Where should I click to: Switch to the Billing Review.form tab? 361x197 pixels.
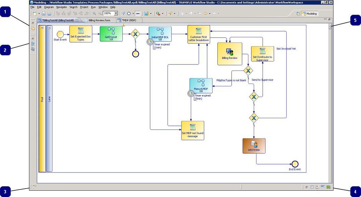tap(99, 20)
